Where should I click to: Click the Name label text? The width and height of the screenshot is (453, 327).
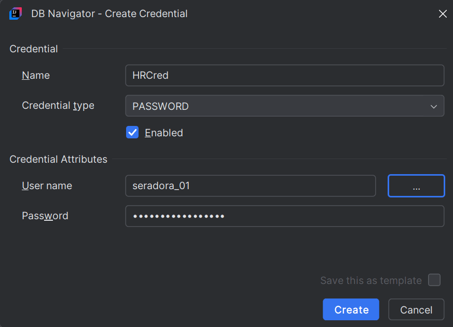coord(36,75)
